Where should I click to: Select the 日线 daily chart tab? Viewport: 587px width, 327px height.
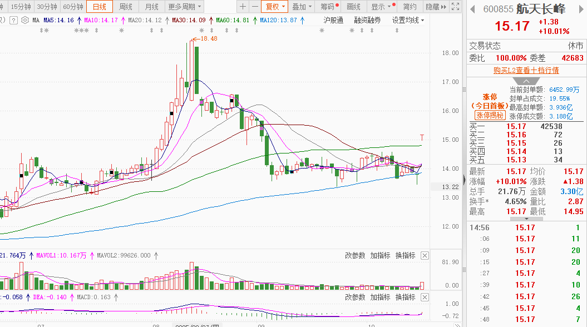pos(99,7)
